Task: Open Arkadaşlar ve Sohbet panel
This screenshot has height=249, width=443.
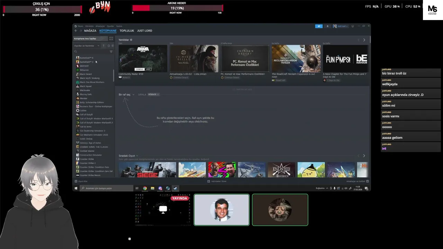Action: click(358, 181)
